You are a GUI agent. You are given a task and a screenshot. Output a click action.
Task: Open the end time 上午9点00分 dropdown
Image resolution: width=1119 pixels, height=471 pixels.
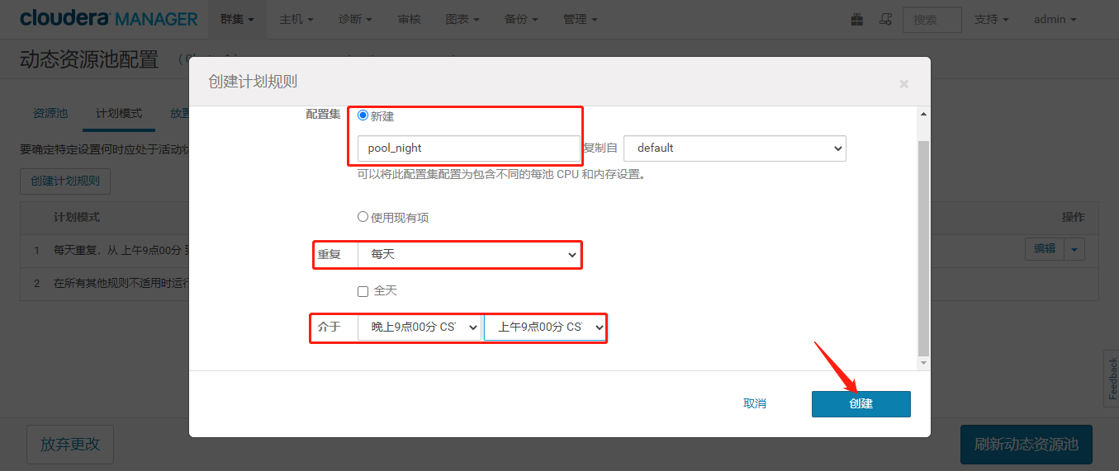point(545,327)
